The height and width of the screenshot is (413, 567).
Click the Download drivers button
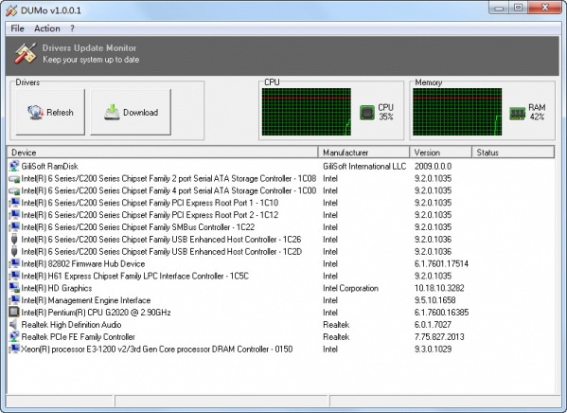(x=131, y=112)
